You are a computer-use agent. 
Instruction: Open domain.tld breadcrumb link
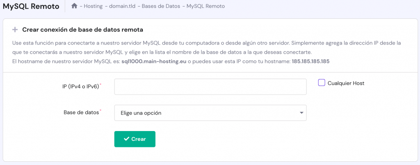(122, 6)
